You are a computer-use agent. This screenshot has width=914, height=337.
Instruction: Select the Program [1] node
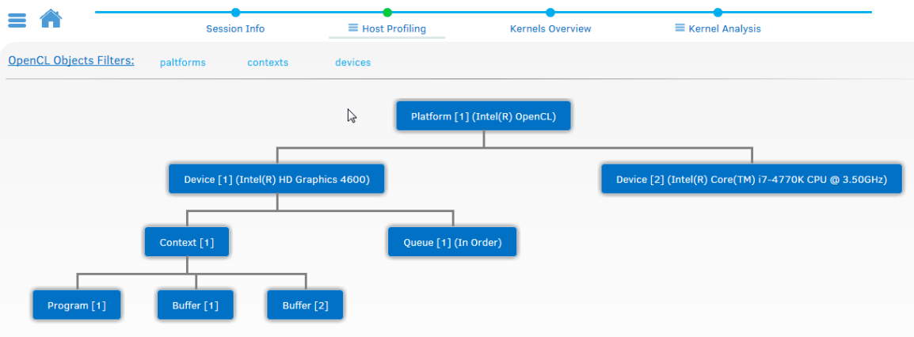tap(77, 305)
